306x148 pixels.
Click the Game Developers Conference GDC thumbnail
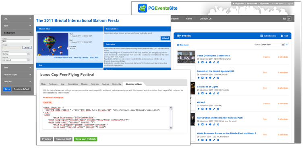click(x=186, y=57)
